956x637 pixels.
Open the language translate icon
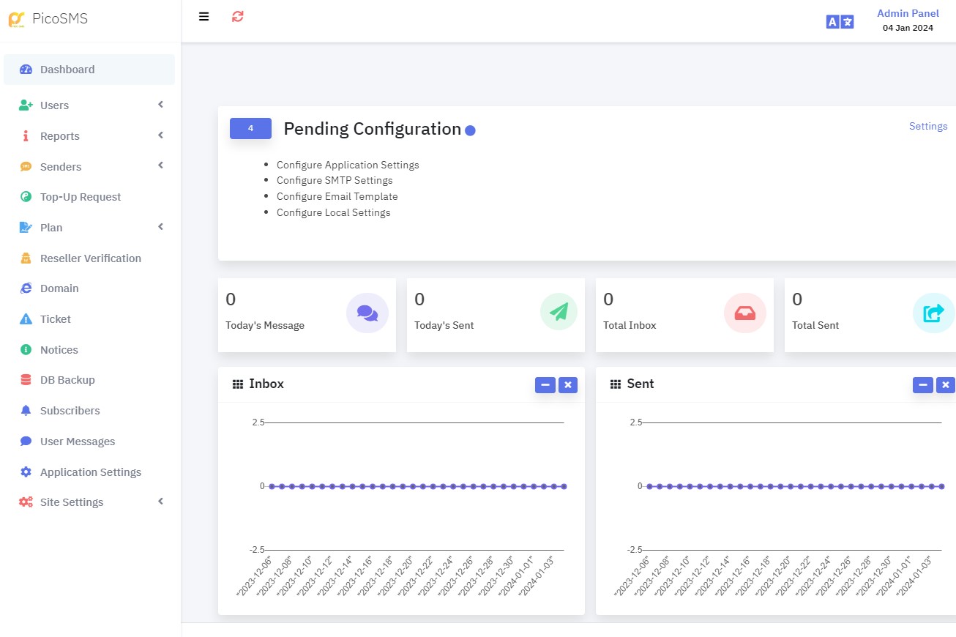click(840, 21)
